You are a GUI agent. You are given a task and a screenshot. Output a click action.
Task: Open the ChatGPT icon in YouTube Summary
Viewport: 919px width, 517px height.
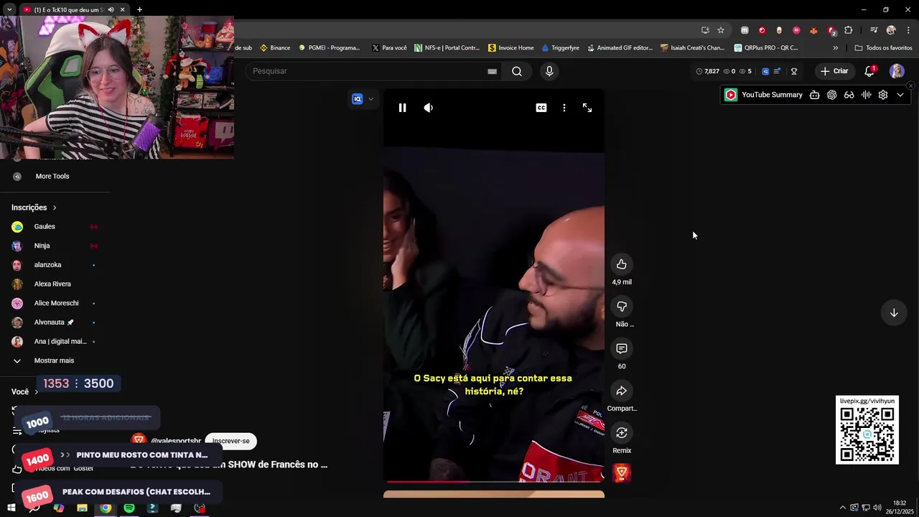click(832, 95)
